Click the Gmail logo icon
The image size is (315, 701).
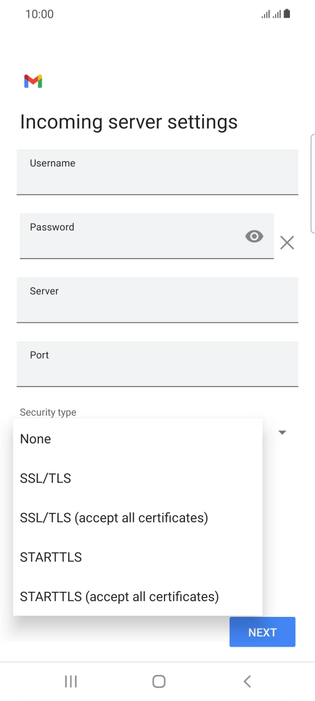[33, 81]
